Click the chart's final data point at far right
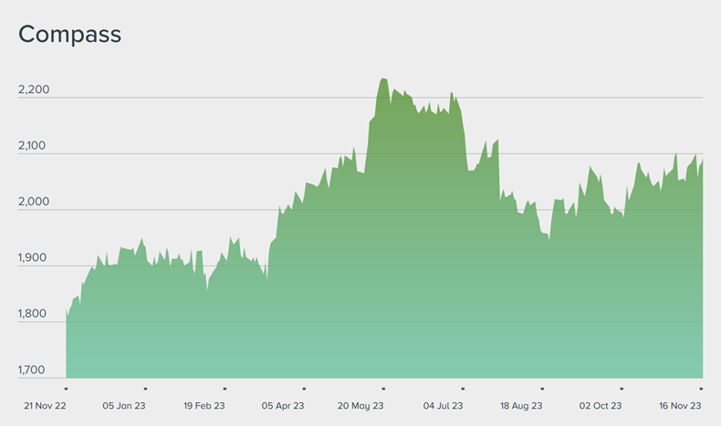Viewport: 721px width, 426px height. [702, 161]
